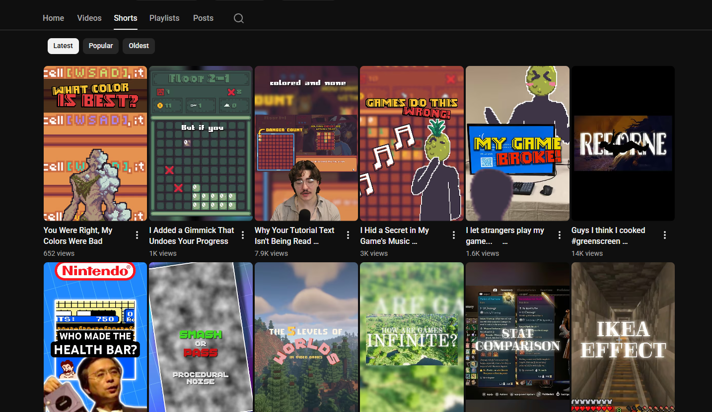The height and width of the screenshot is (412, 712).
Task: Play the "5 Levels of Worlds" thumbnail
Action: (x=306, y=337)
